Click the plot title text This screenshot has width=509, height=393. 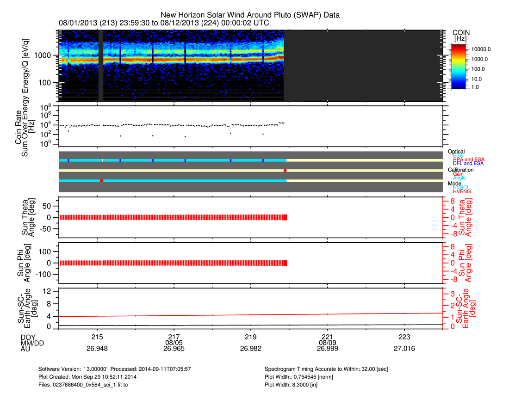click(x=250, y=15)
